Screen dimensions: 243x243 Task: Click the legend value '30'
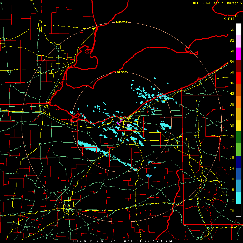pos(232,126)
